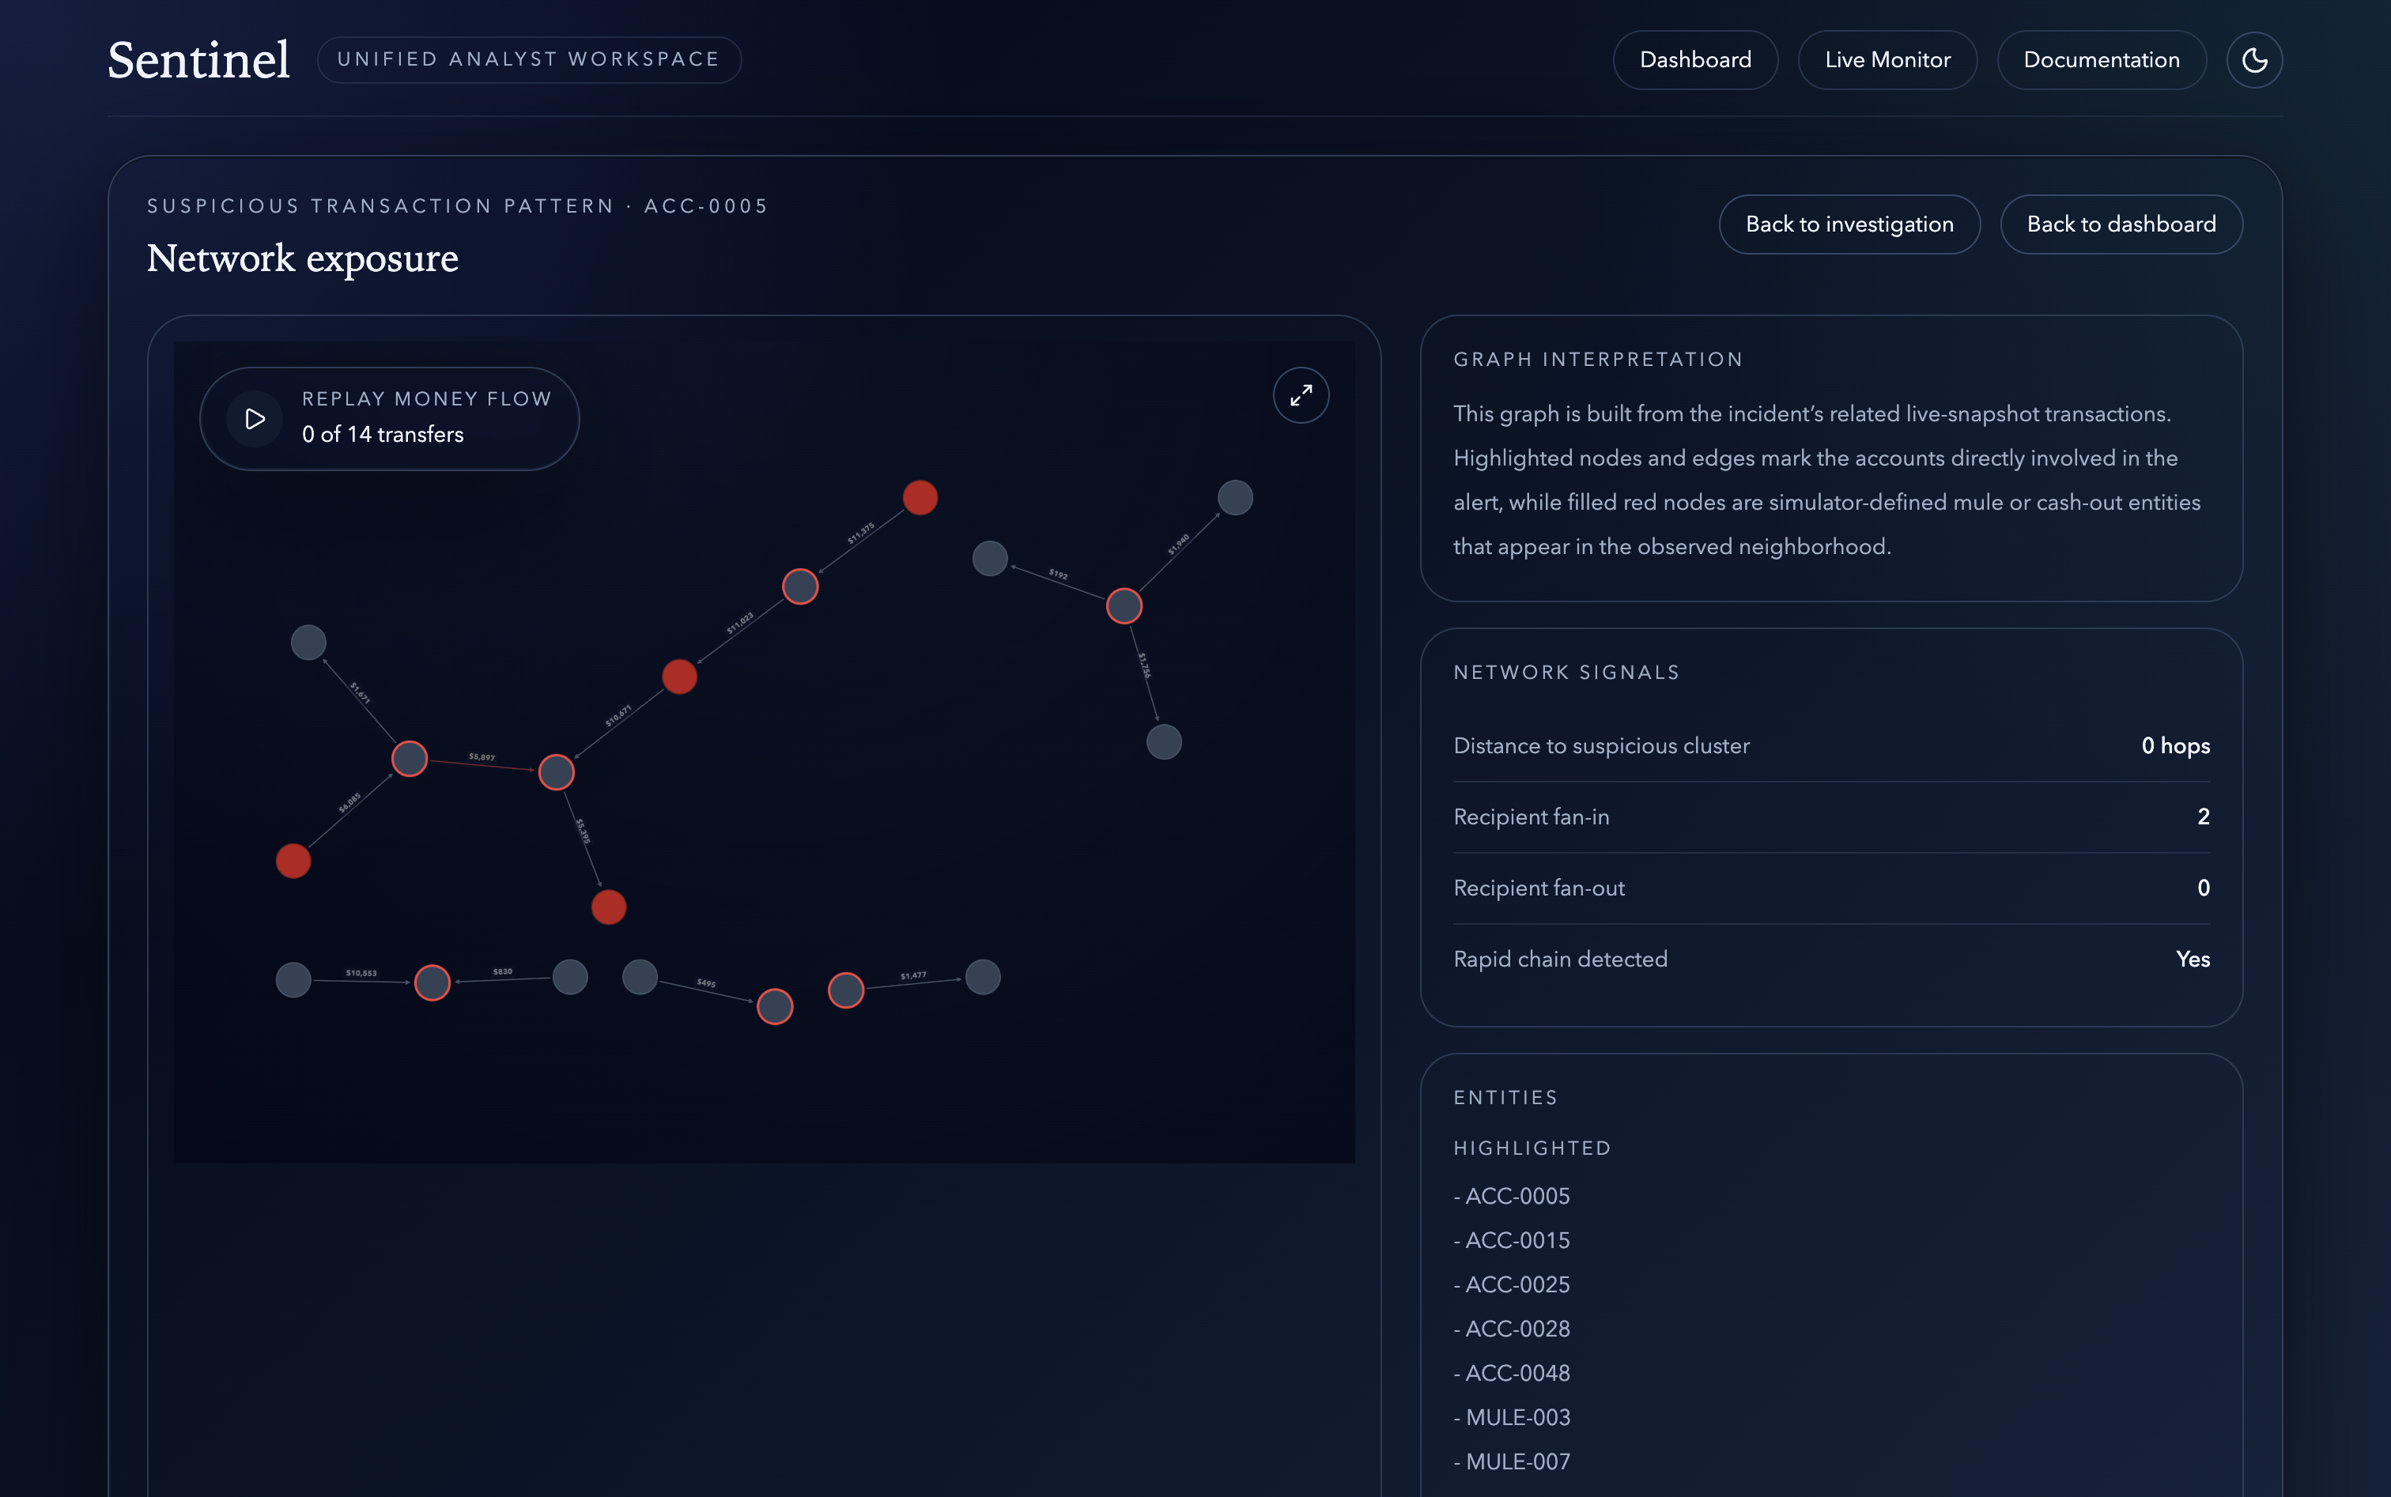Screen dimensions: 2391x1497
Task: Switch to Live Monitor
Action: [1887, 60]
